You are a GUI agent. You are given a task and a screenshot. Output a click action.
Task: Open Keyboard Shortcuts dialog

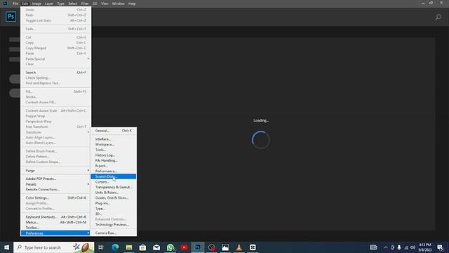pyautogui.click(x=55, y=217)
